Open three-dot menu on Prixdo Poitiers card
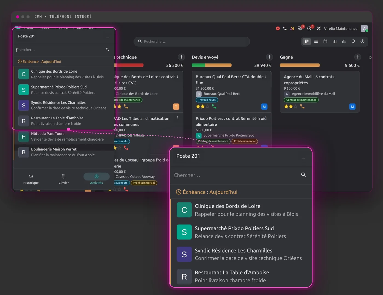 266,118
